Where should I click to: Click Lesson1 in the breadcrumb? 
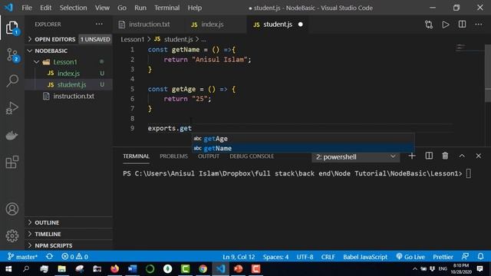(x=133, y=39)
